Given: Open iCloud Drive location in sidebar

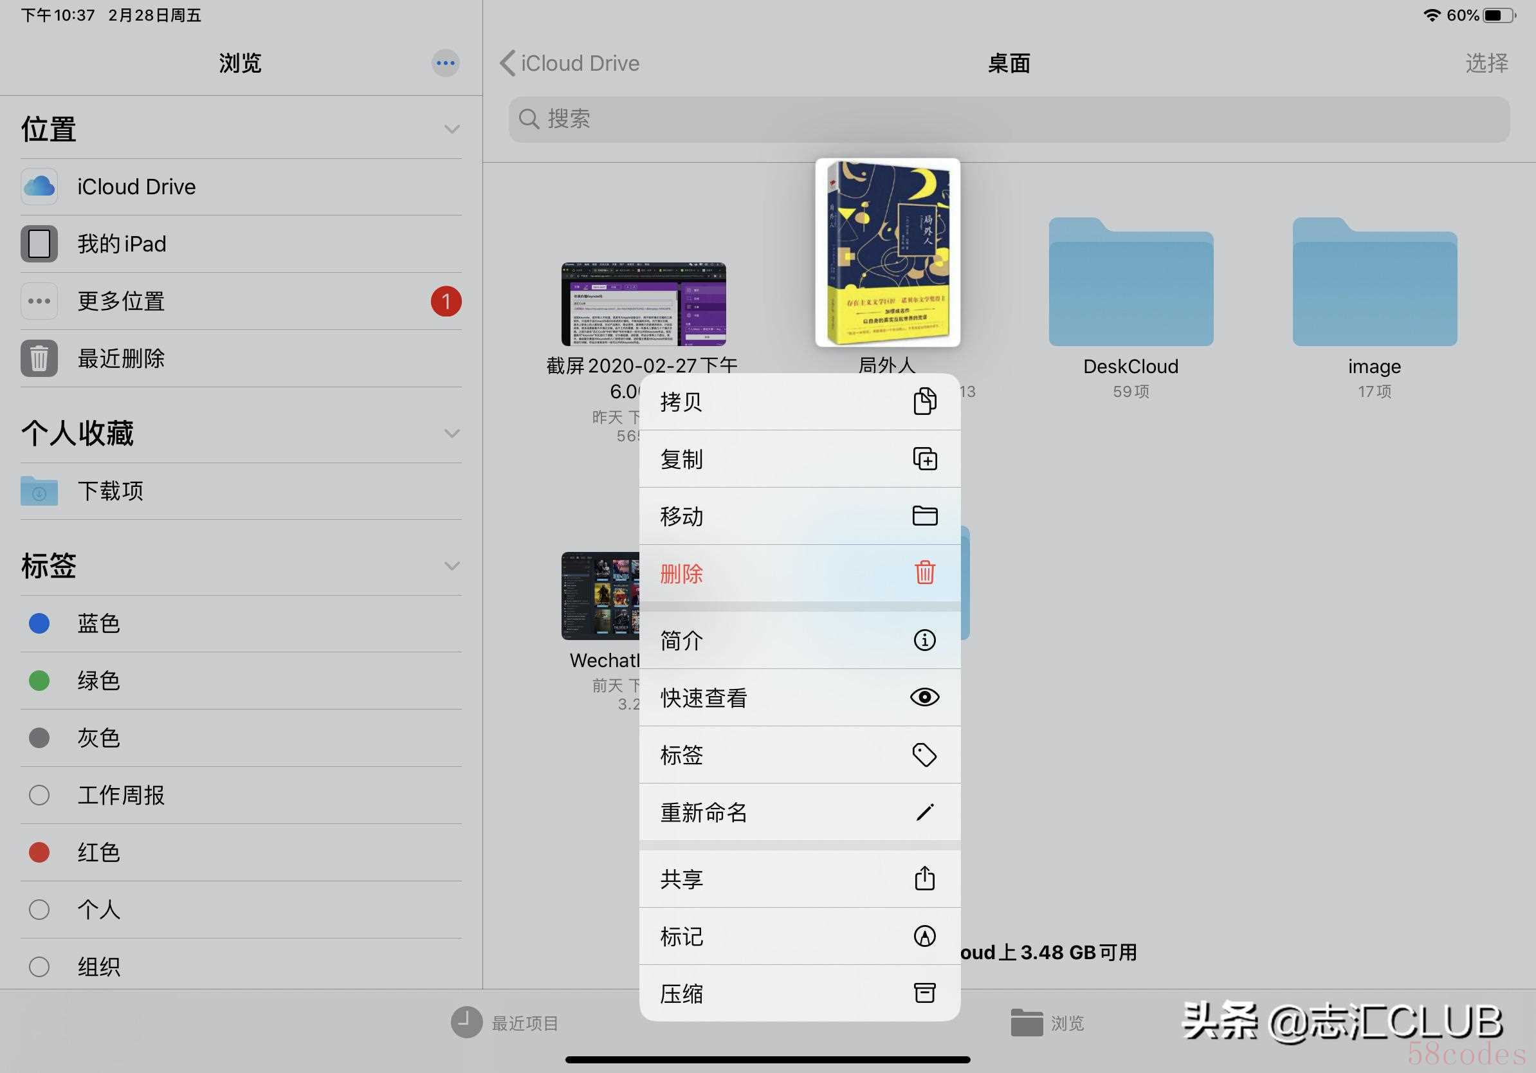Looking at the screenshot, I should 241,187.
